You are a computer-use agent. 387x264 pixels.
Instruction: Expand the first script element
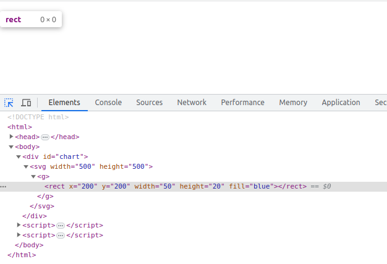coord(19,225)
